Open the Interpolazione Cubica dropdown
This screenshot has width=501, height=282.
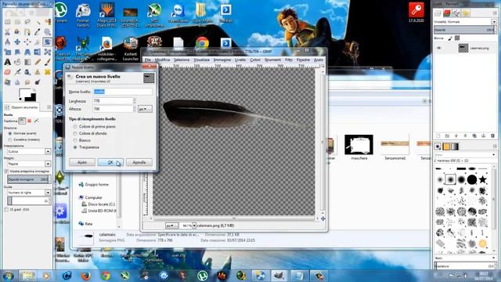click(x=29, y=151)
